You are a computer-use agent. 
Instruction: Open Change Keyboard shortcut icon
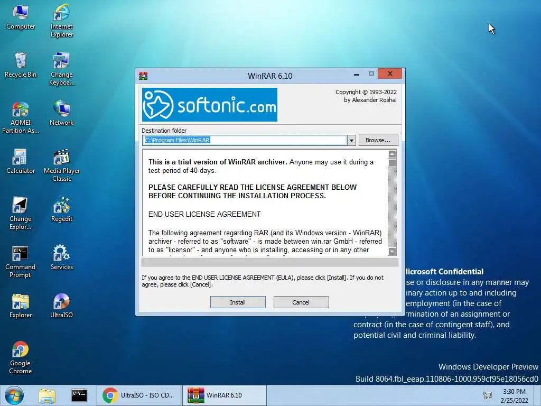tap(61, 69)
